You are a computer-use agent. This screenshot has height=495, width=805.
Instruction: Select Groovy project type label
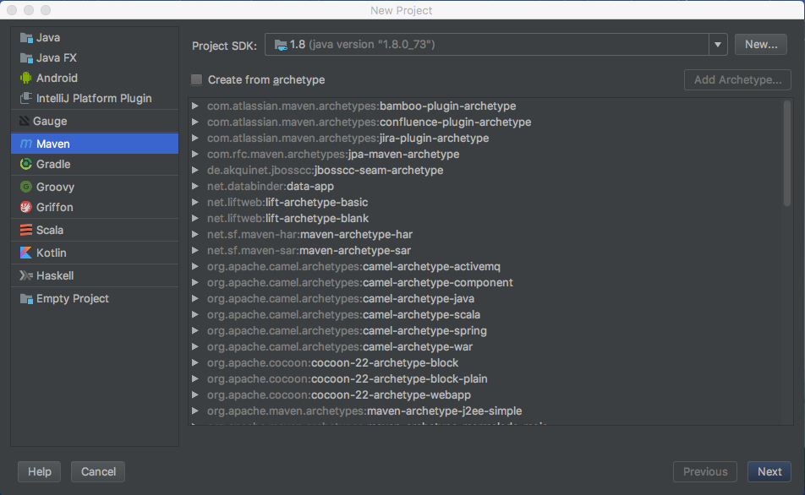[x=55, y=188]
